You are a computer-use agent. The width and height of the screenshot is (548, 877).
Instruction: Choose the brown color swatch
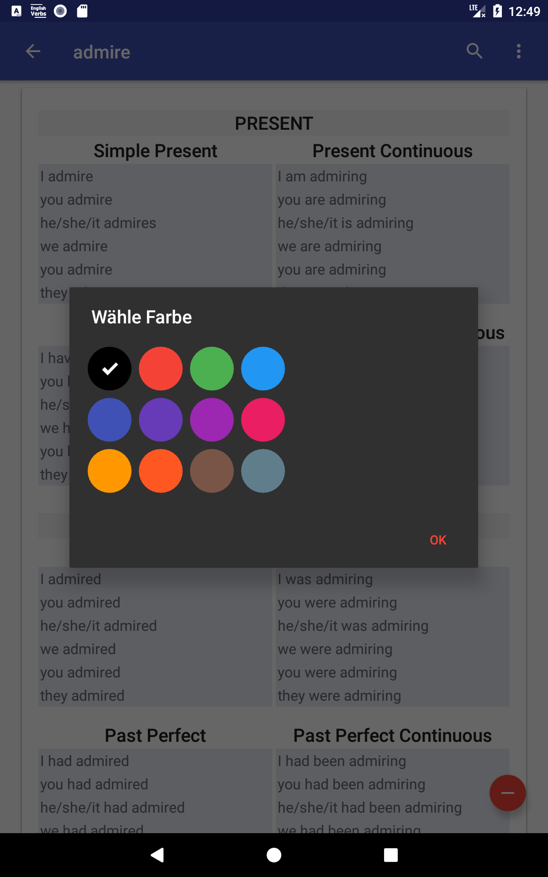pos(212,471)
